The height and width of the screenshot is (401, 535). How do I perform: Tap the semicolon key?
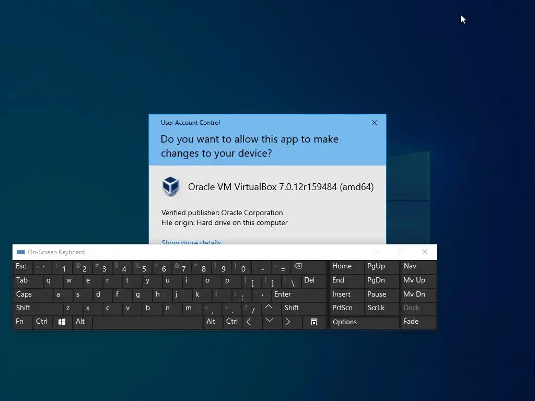[241, 296]
